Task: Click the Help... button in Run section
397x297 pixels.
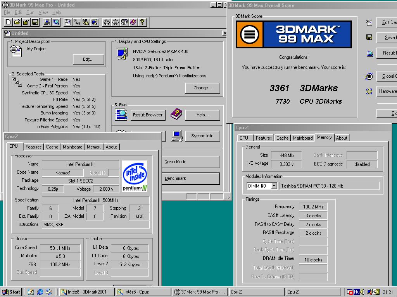Action: point(202,115)
